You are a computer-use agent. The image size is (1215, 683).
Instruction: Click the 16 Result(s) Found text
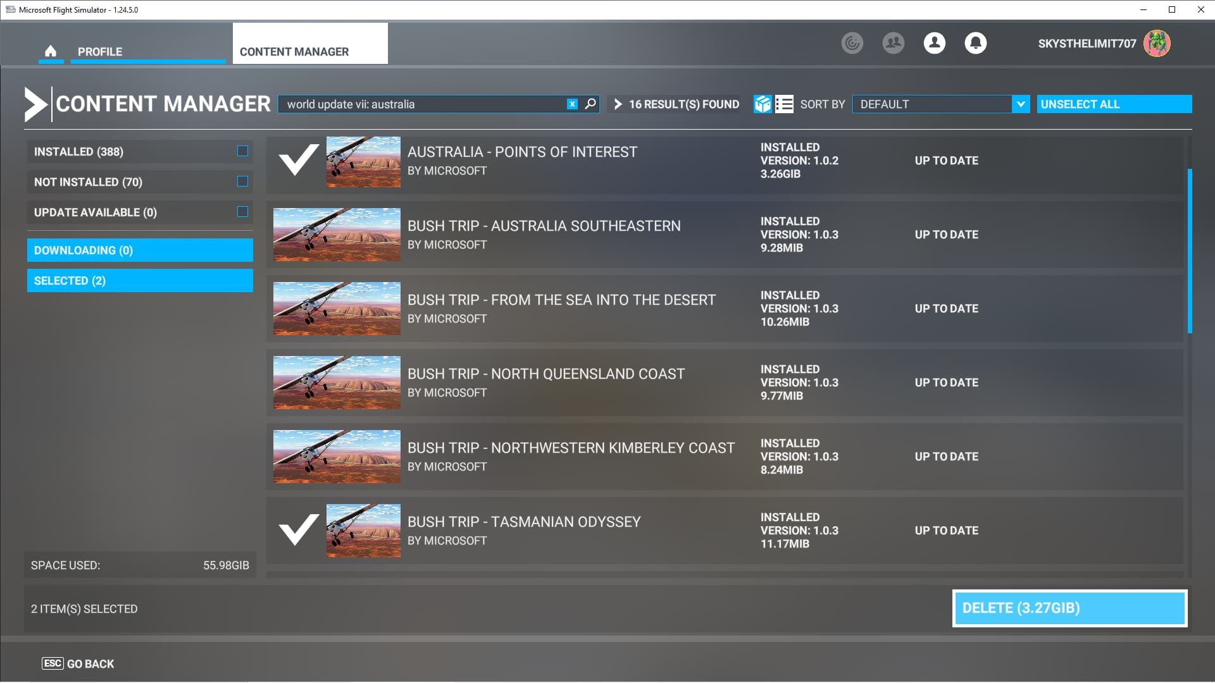(683, 104)
